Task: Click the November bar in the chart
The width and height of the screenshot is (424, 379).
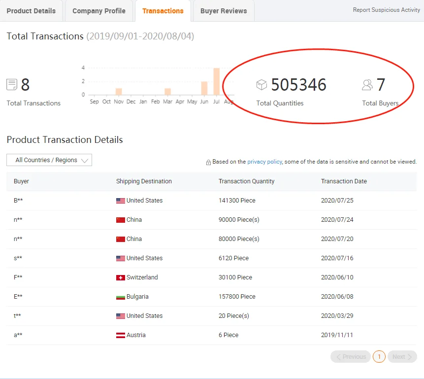Action: pyautogui.click(x=119, y=92)
